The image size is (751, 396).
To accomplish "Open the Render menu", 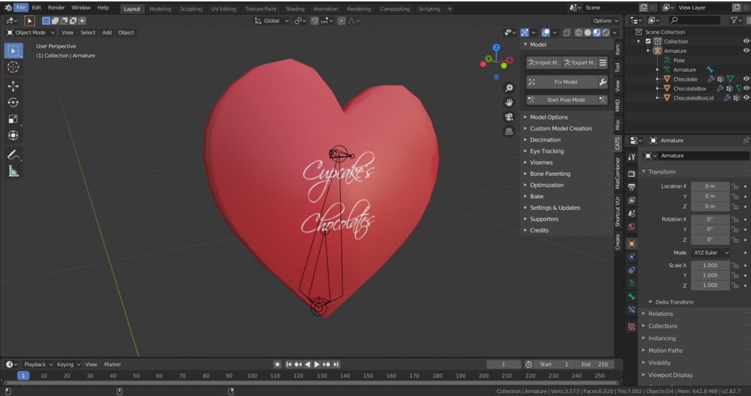I will pyautogui.click(x=56, y=7).
